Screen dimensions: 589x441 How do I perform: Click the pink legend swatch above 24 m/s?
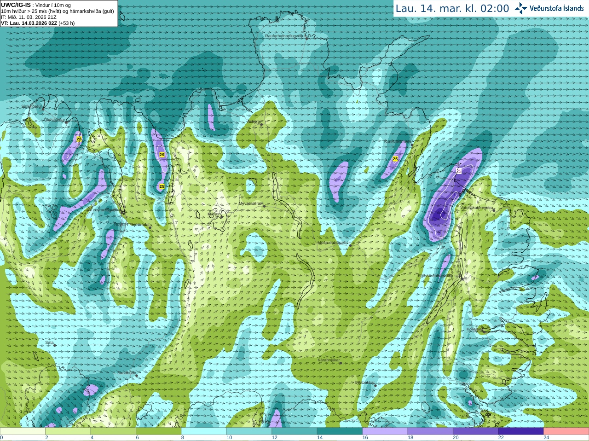click(x=566, y=431)
